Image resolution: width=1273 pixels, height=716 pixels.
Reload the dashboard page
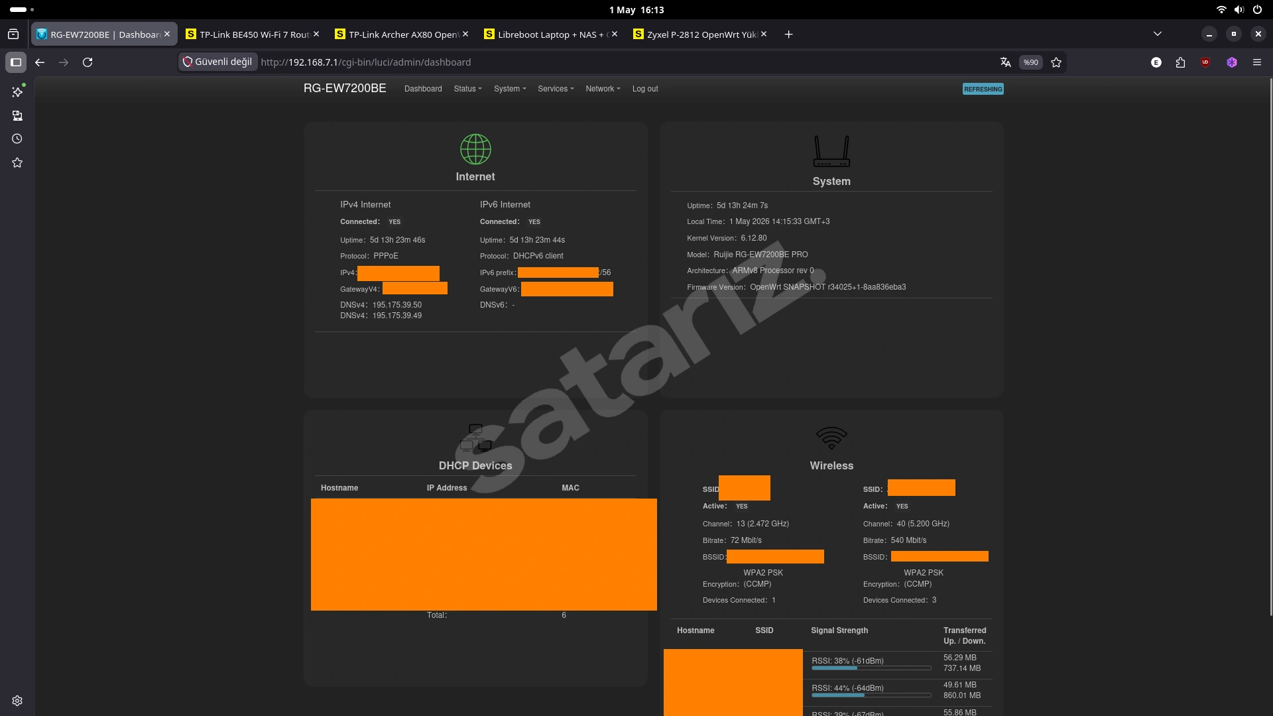[88, 62]
